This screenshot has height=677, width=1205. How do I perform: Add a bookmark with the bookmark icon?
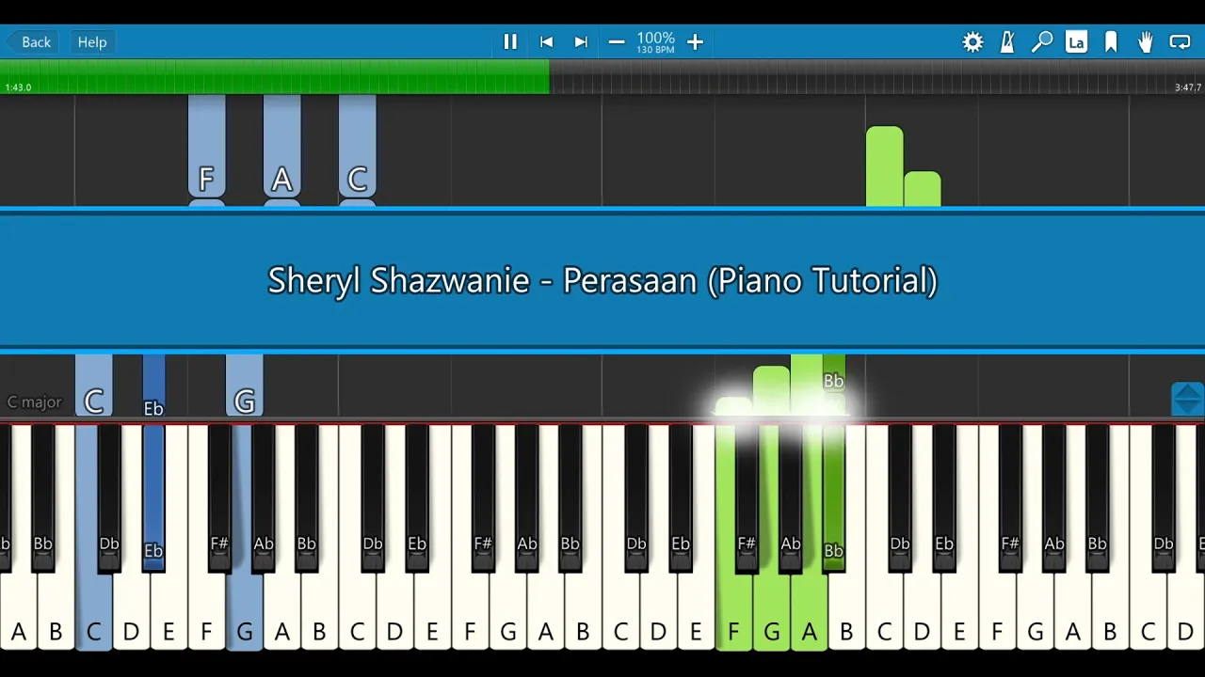1111,42
